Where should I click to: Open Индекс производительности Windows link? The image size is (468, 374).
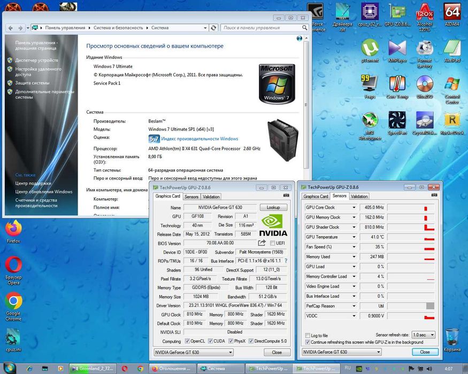[x=200, y=139]
